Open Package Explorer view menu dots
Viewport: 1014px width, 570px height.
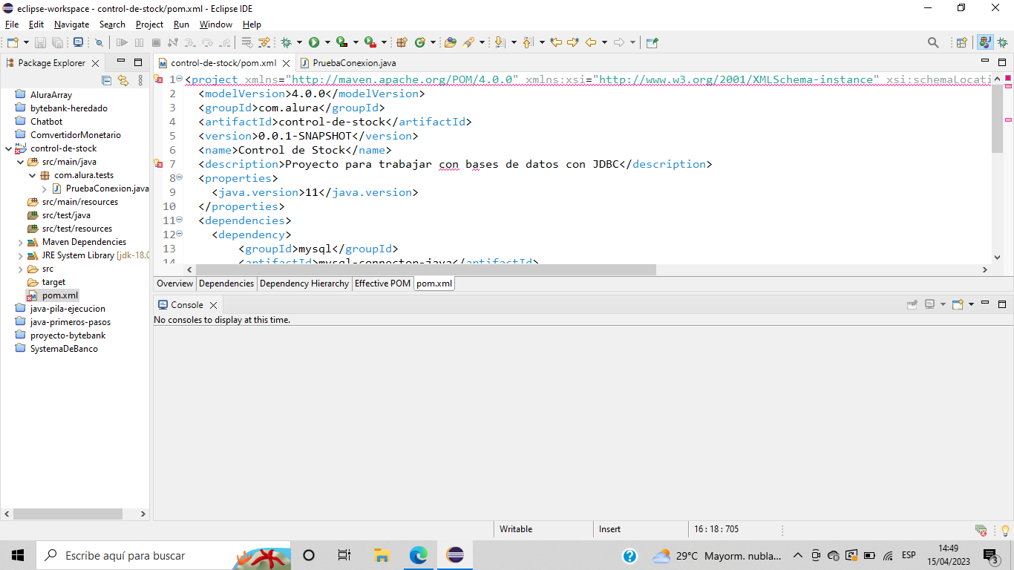141,81
